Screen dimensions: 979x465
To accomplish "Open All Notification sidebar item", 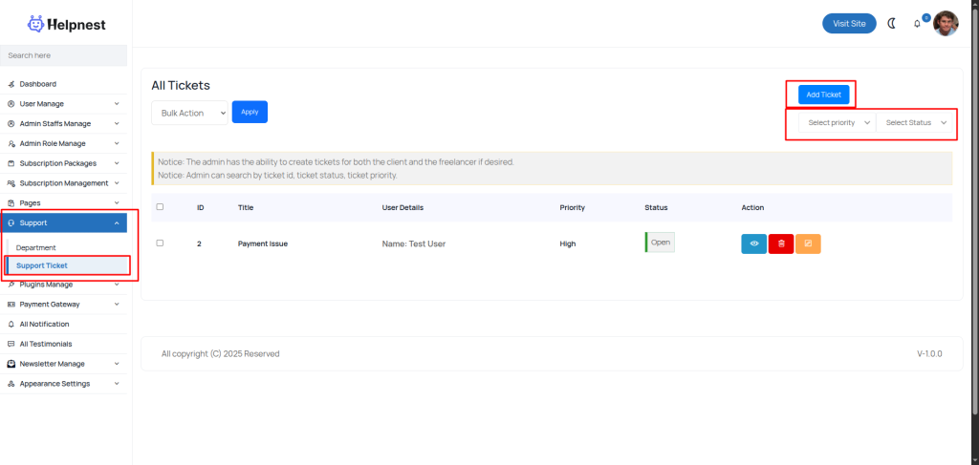I will tap(44, 324).
